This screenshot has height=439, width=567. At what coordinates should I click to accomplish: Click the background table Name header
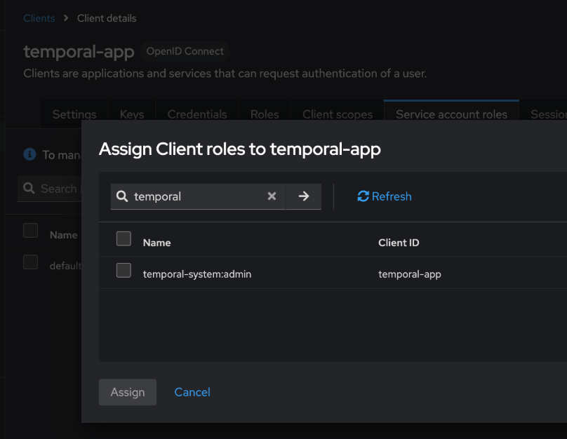tap(64, 235)
